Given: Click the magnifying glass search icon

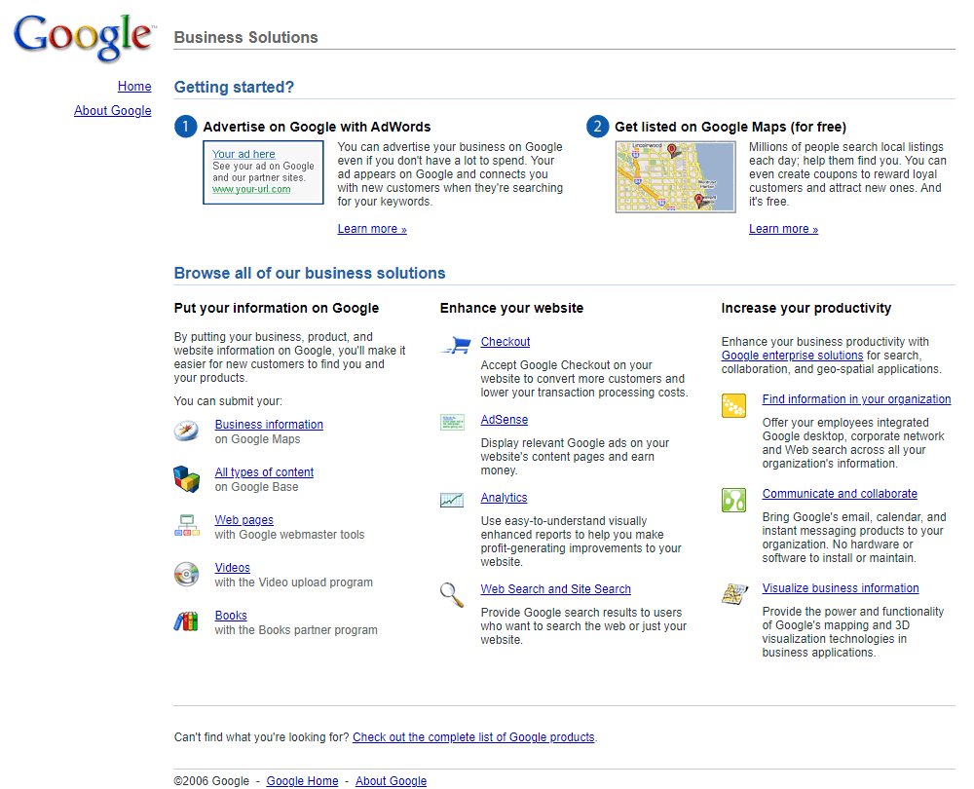Looking at the screenshot, I should click(x=452, y=594).
